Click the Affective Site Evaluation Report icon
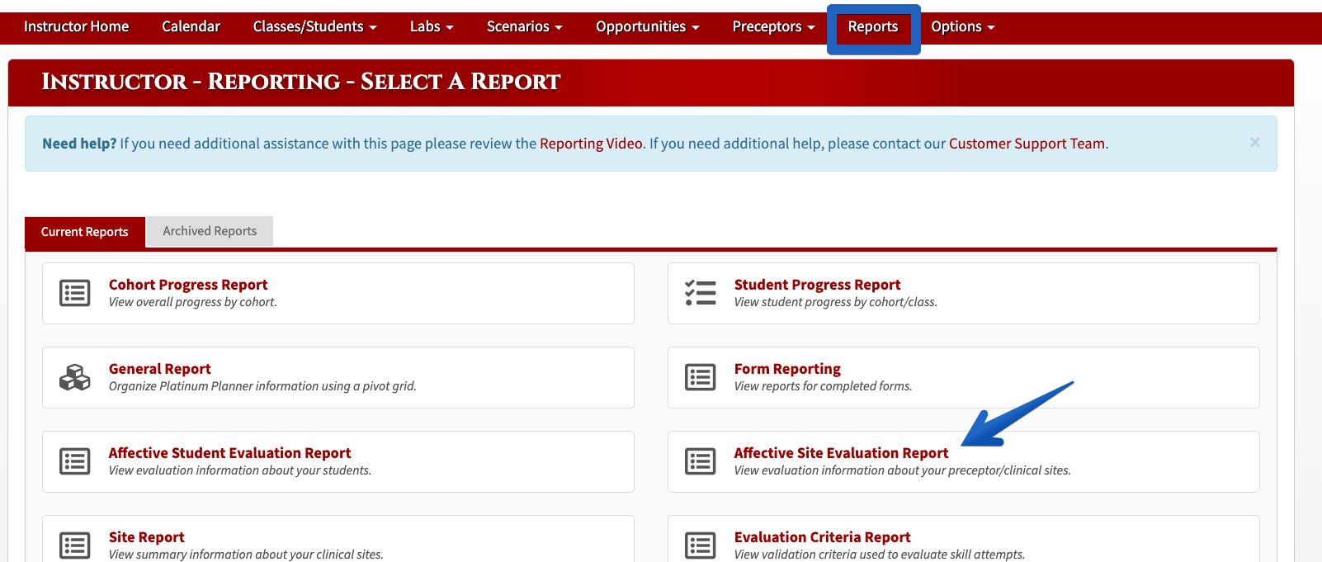Image resolution: width=1322 pixels, height=562 pixels. click(x=701, y=461)
